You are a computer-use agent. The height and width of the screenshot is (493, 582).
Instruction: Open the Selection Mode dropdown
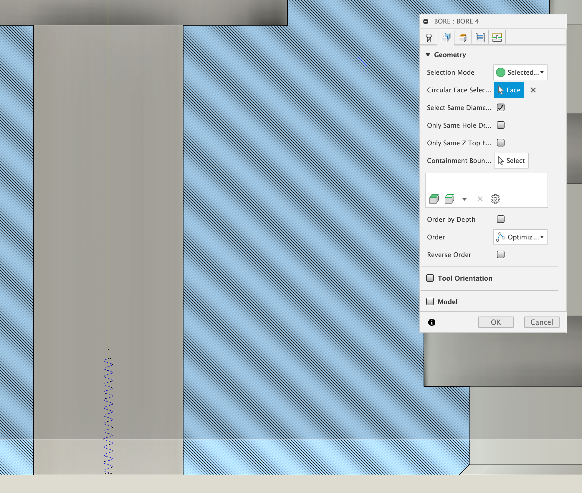point(520,72)
